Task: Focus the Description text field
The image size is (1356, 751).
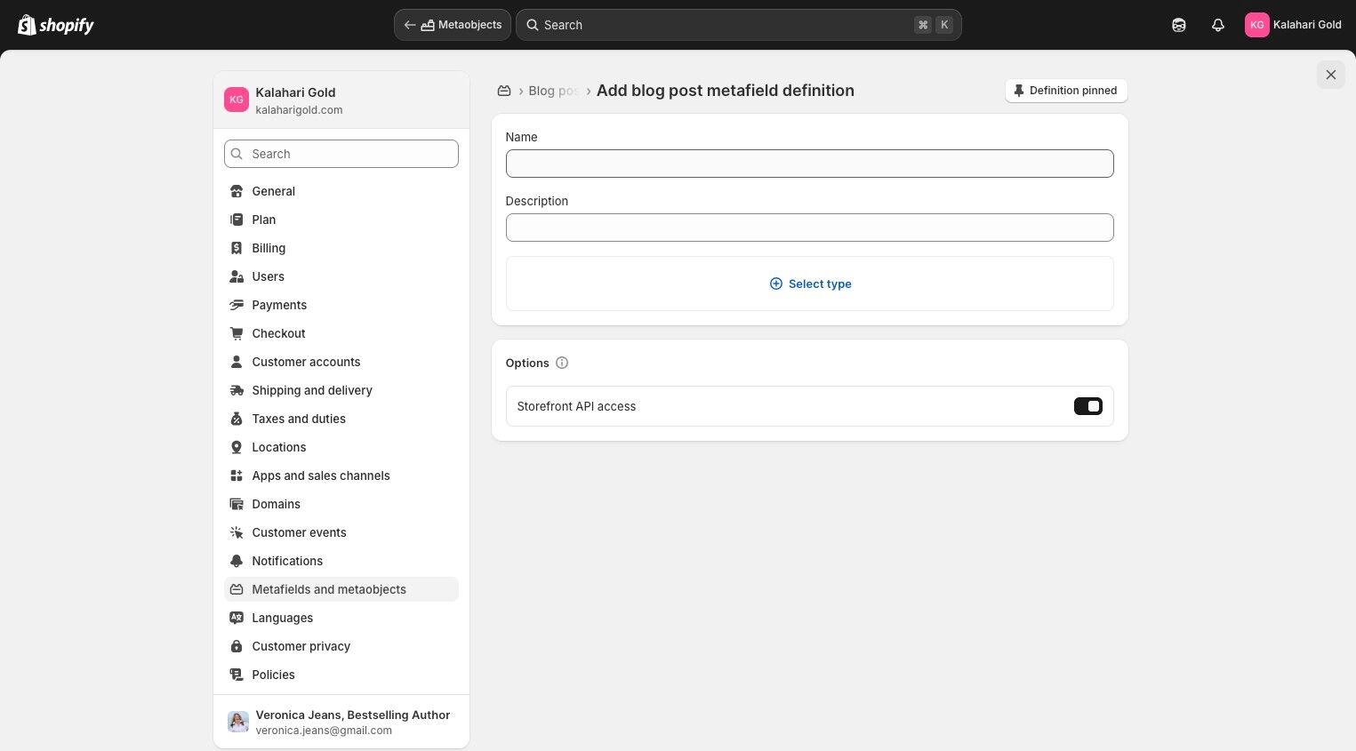Action: tap(809, 228)
